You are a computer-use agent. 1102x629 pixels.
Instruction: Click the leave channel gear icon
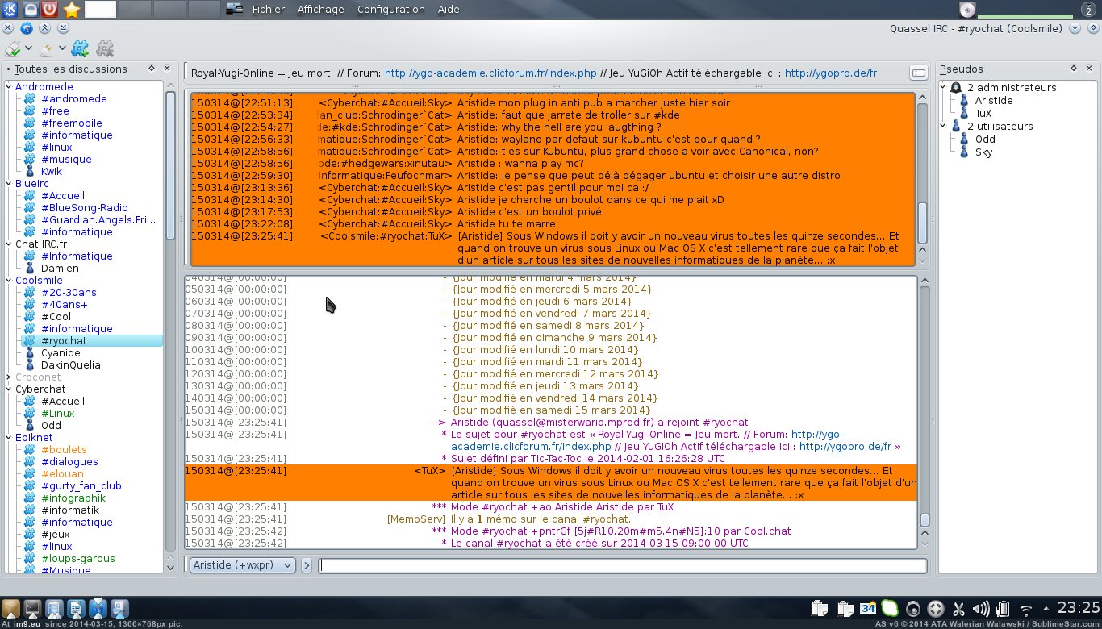105,49
